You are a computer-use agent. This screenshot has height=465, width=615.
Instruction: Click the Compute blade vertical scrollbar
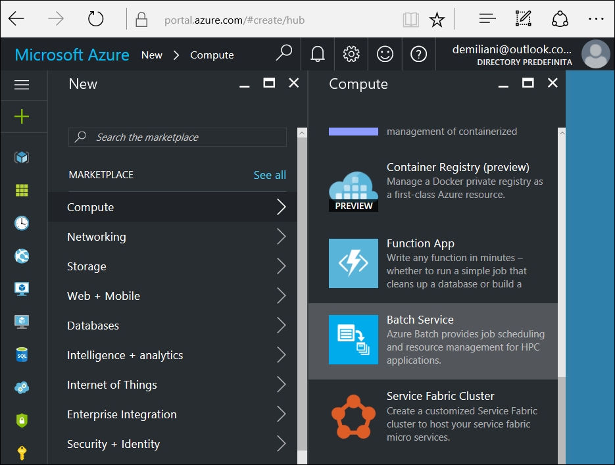tap(562, 296)
